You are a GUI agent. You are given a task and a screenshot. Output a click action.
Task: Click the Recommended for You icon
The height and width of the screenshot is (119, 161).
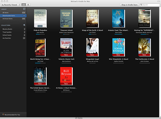tap(3, 114)
